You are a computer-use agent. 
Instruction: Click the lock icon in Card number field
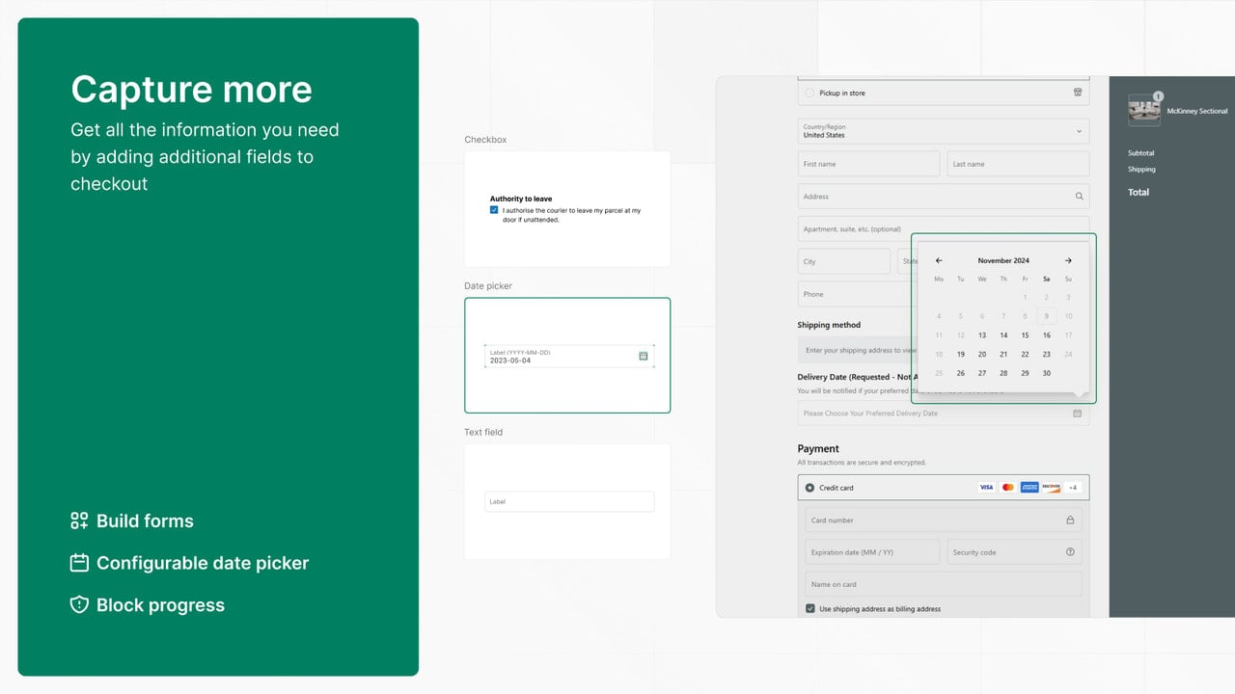(x=1070, y=520)
